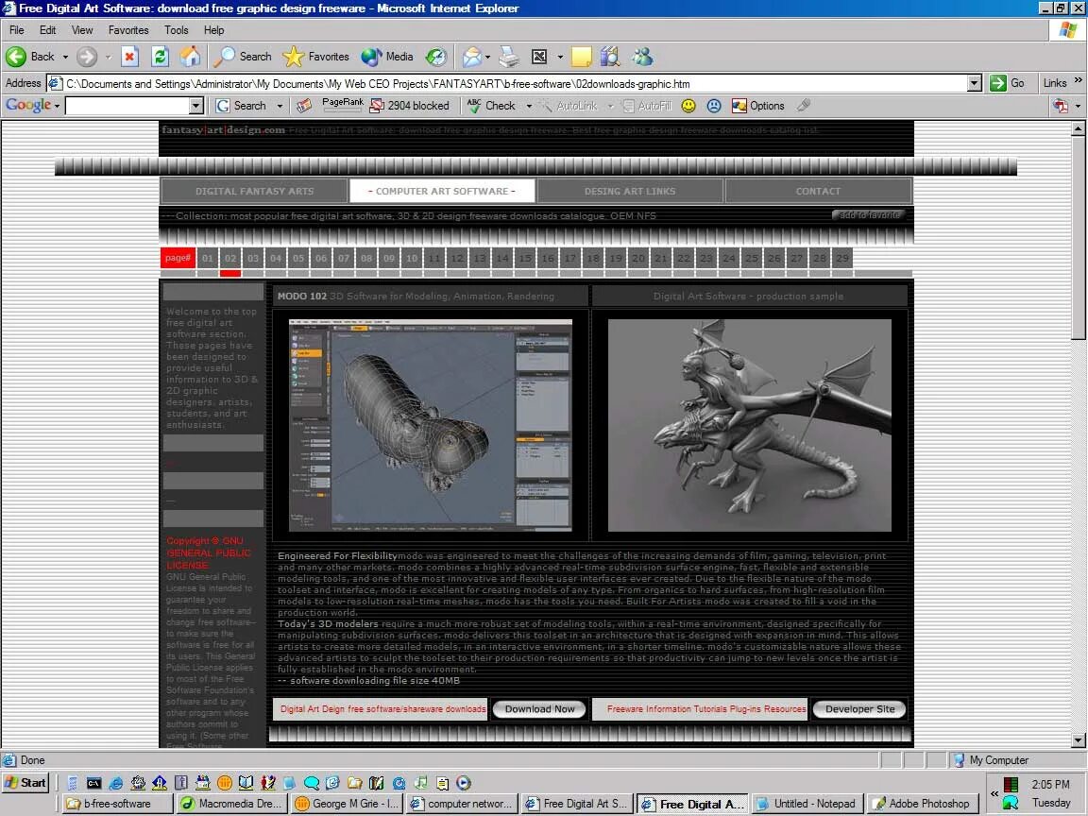Click the Stop button to halt page loading
The image size is (1088, 816).
[x=129, y=57]
